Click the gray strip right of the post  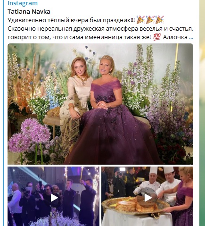pos(198,113)
